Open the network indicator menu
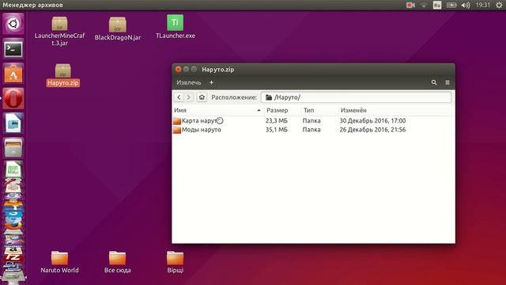Image resolution: width=506 pixels, height=285 pixels. pyautogui.click(x=424, y=6)
